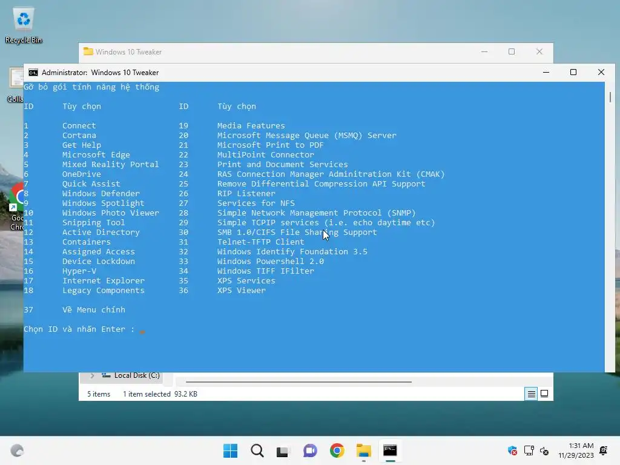The height and width of the screenshot is (465, 620).
Task: Click the input prompt after 'Chọn ID và nhấn Enter'
Action: point(142,330)
